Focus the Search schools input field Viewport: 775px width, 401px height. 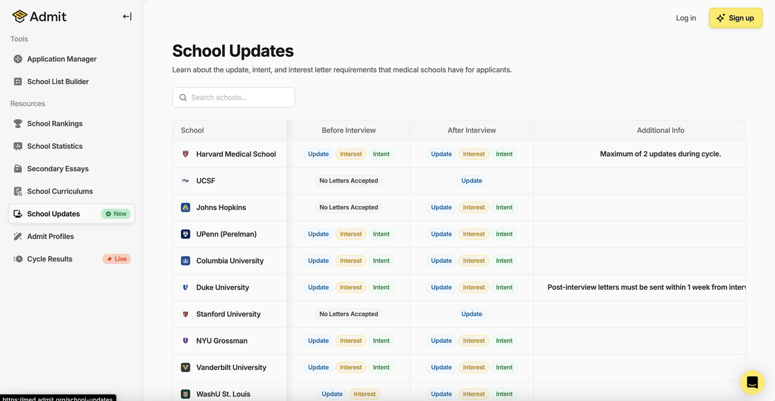(x=239, y=98)
